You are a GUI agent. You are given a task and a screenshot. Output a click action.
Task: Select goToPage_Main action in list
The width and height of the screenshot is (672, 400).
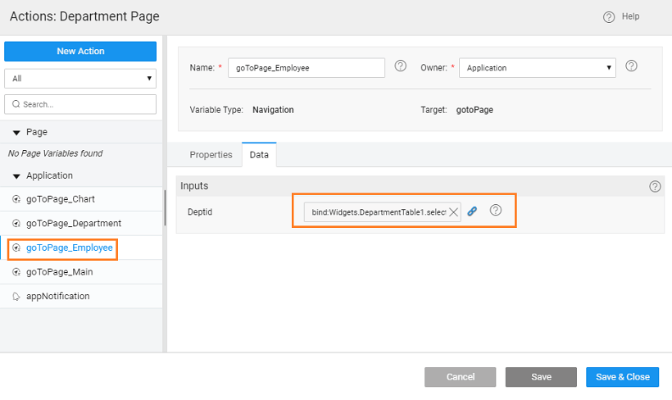coord(65,271)
